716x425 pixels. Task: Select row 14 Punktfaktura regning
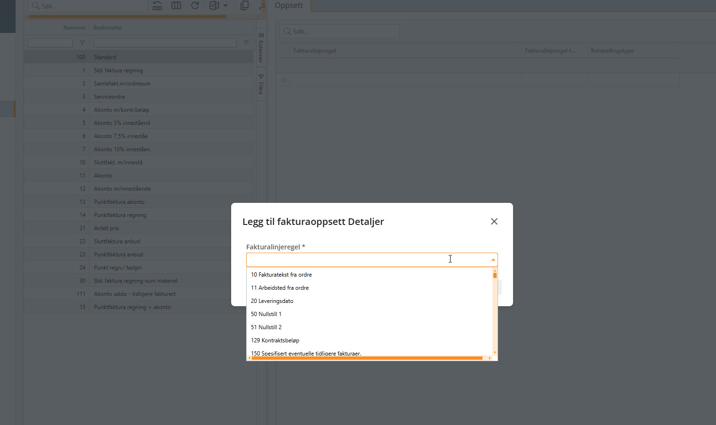coord(128,215)
